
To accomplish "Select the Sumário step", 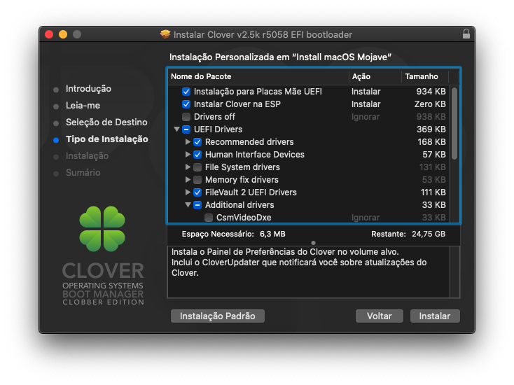I will click(83, 173).
